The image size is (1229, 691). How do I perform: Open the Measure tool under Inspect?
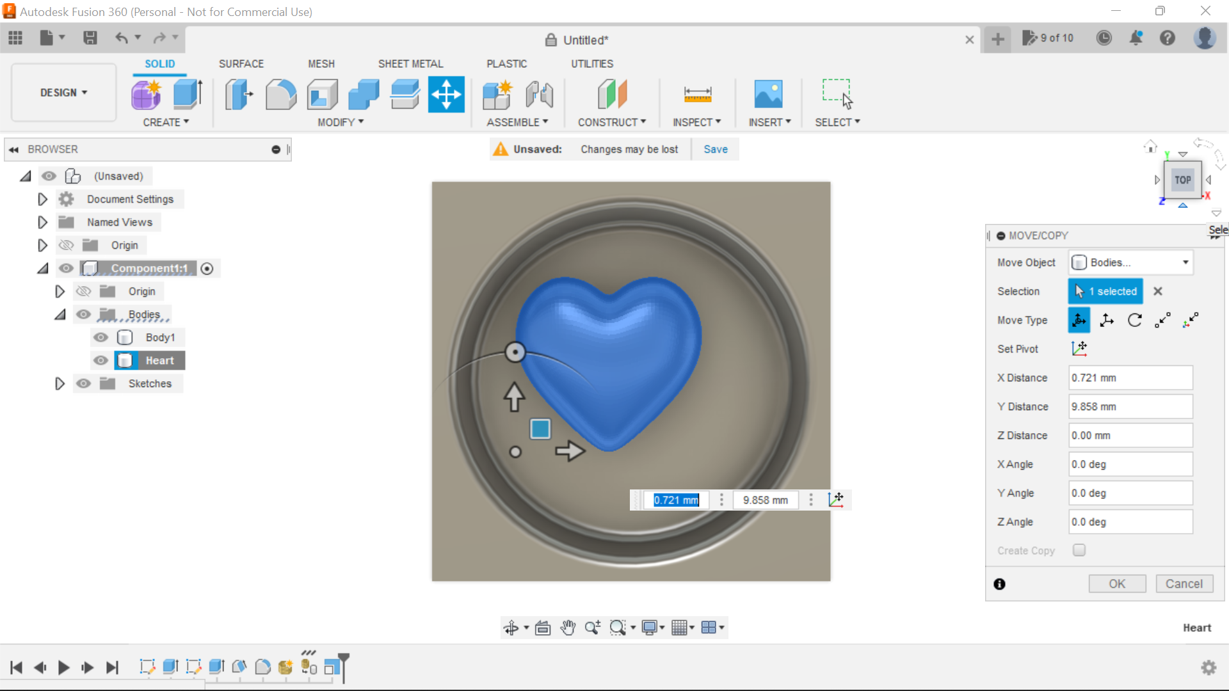(697, 94)
